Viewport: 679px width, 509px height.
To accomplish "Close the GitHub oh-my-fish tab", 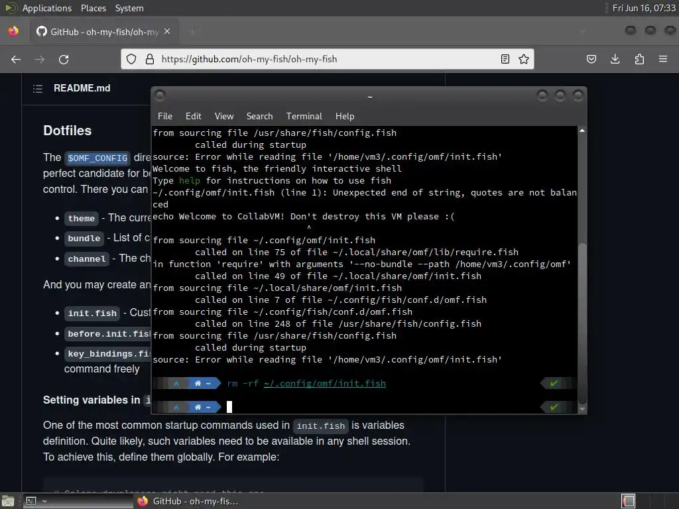I will point(167,32).
